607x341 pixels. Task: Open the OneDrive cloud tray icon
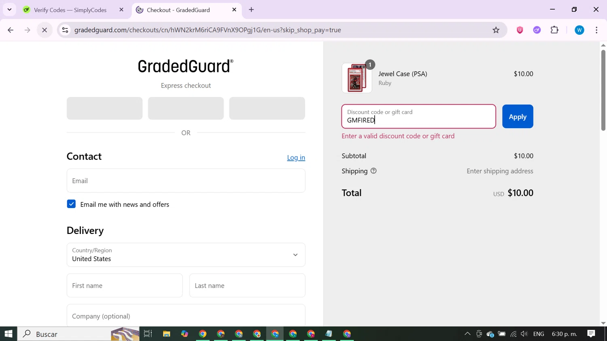(x=490, y=334)
